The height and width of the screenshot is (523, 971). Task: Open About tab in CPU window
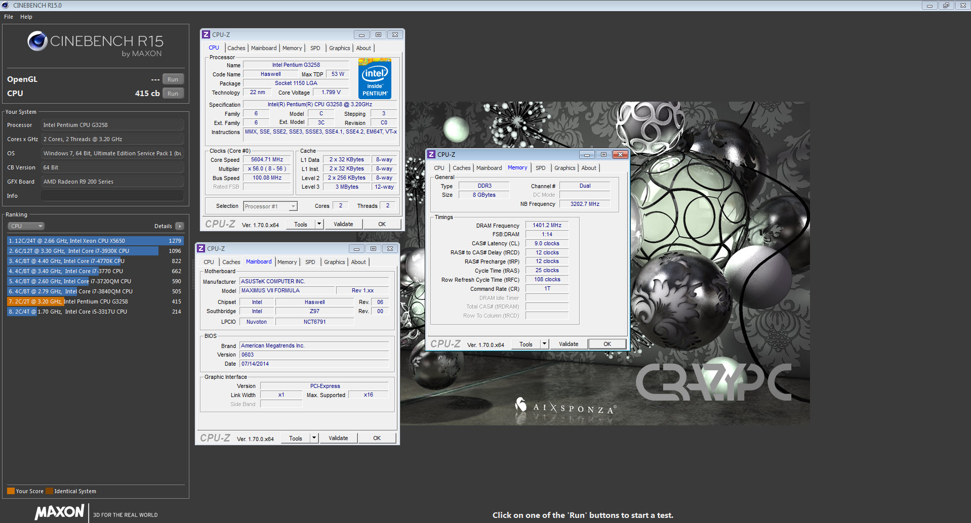(363, 48)
